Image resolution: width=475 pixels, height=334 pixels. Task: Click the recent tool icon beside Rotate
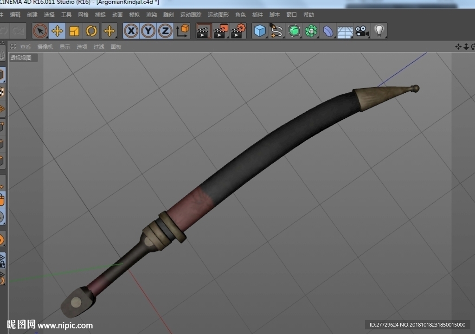[109, 31]
